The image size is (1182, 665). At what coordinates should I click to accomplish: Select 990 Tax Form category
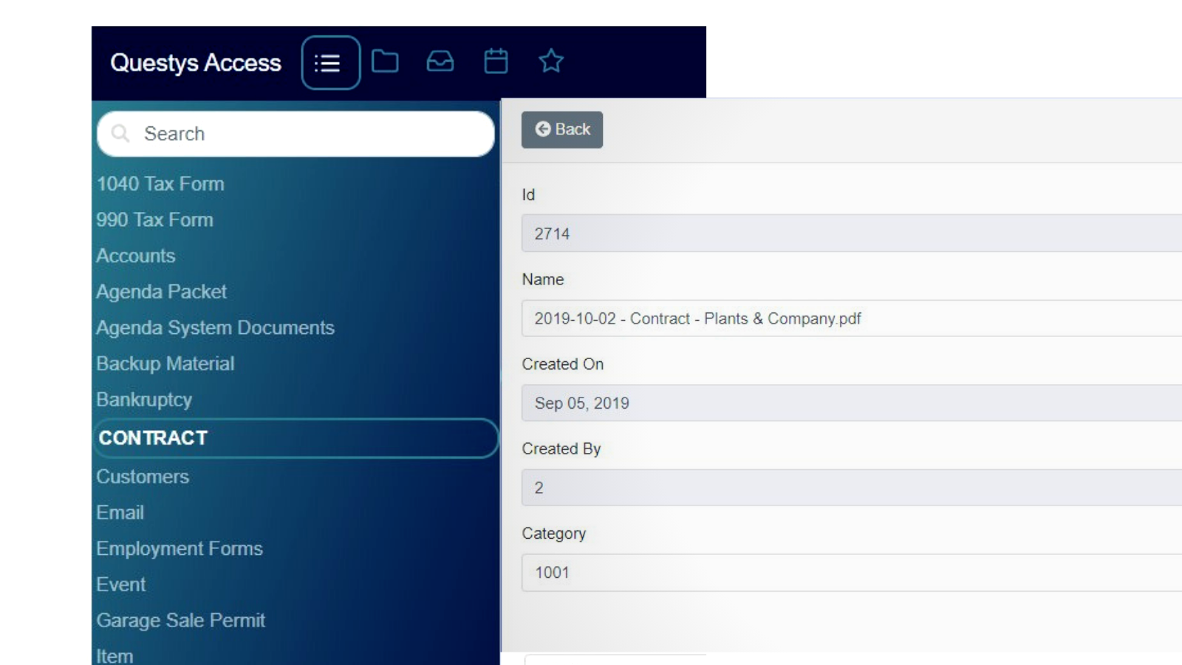pyautogui.click(x=154, y=220)
